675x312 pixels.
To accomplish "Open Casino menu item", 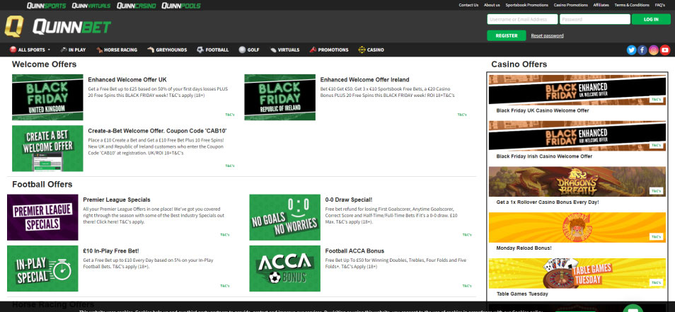I will pyautogui.click(x=371, y=50).
